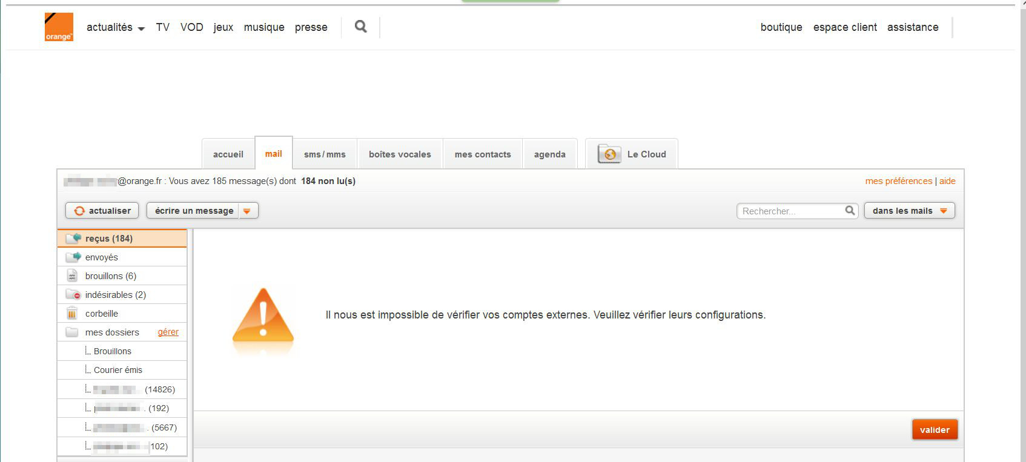The width and height of the screenshot is (1026, 462).
Task: Open the presse section
Action: (311, 27)
